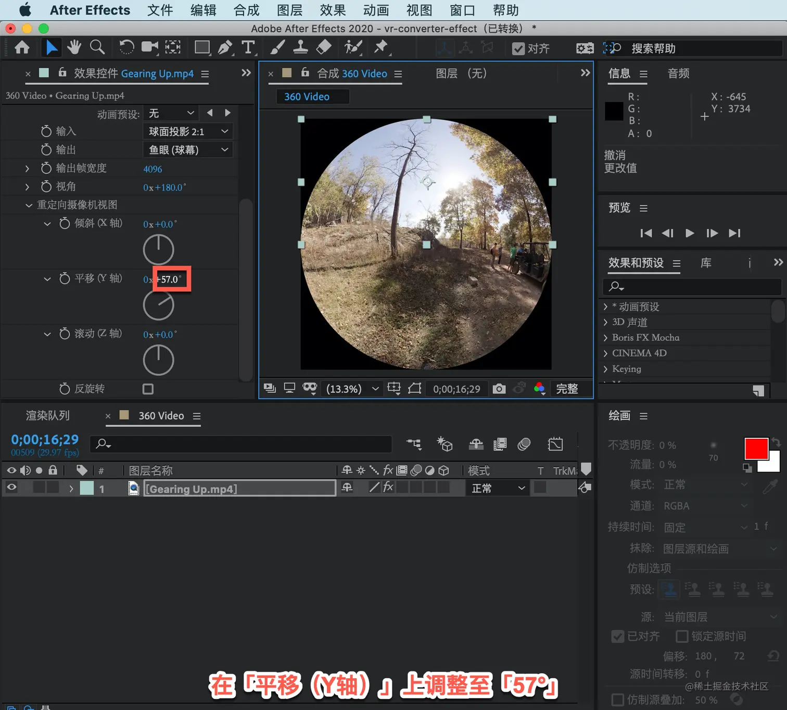This screenshot has width=787, height=710.
Task: Click the effects and presets search field
Action: 692,286
